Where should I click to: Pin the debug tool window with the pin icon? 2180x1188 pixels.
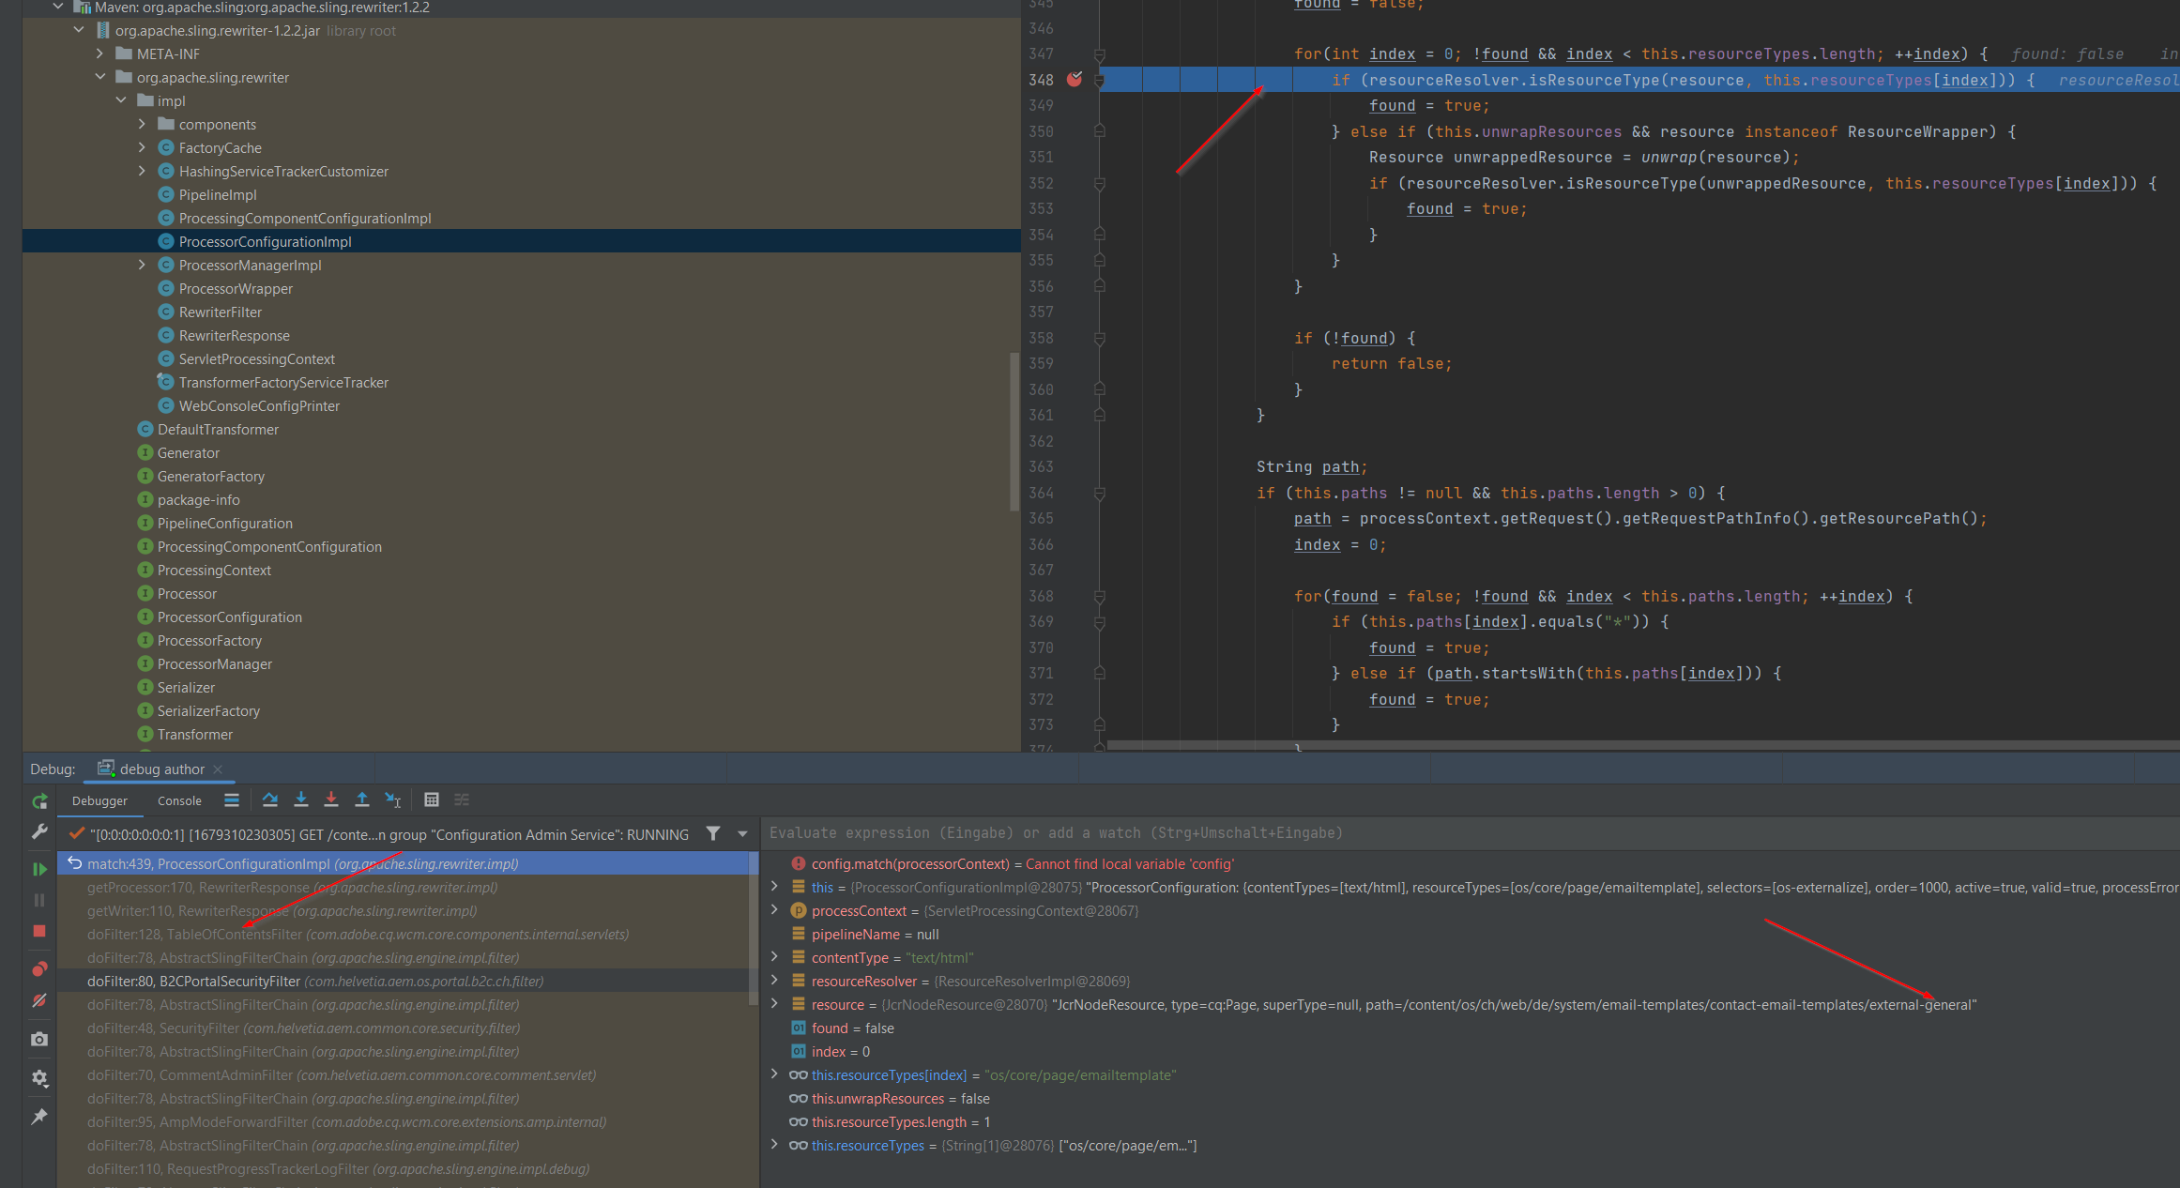click(39, 1116)
